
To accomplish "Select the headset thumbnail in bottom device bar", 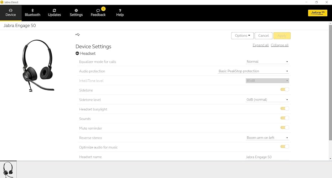I will (x=8, y=169).
